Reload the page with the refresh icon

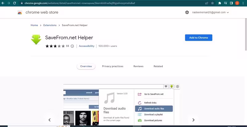point(15,3)
